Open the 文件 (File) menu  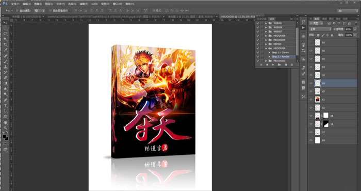tap(15, 4)
